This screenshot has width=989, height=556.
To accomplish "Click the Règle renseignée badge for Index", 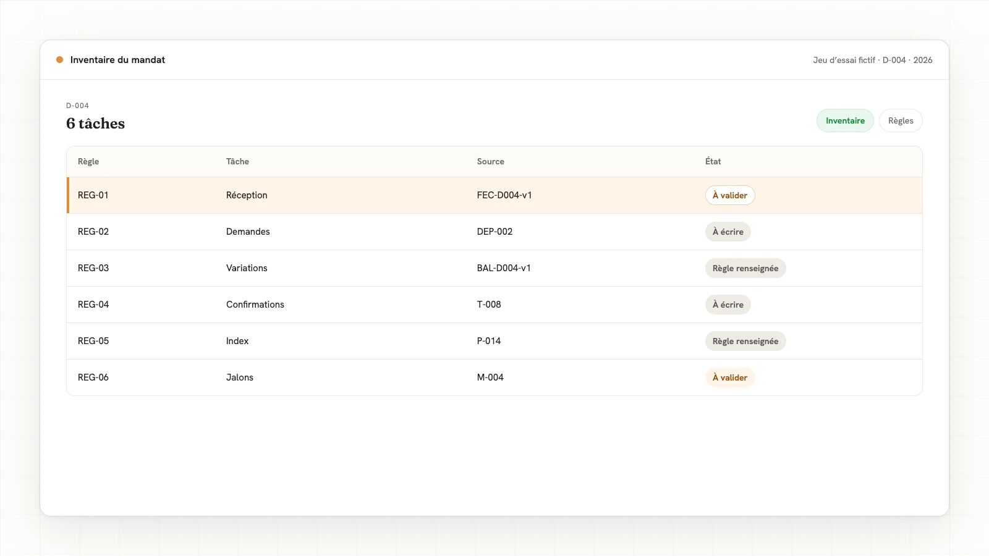I will [745, 341].
